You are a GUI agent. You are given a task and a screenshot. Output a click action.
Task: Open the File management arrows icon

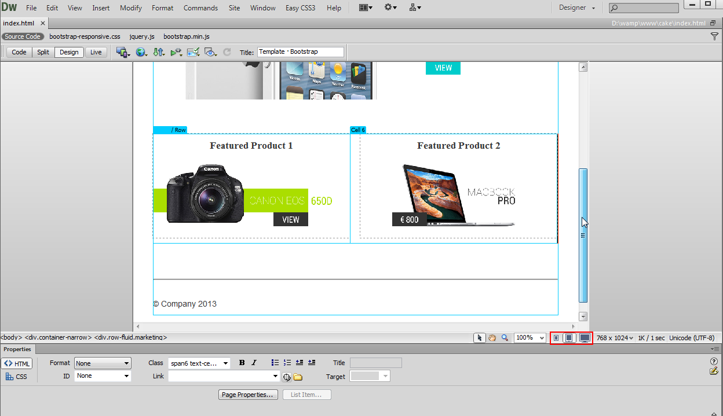click(159, 52)
